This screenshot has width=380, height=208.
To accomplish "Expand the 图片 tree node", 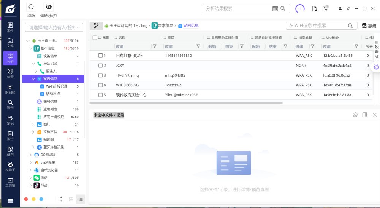I will point(33,124).
